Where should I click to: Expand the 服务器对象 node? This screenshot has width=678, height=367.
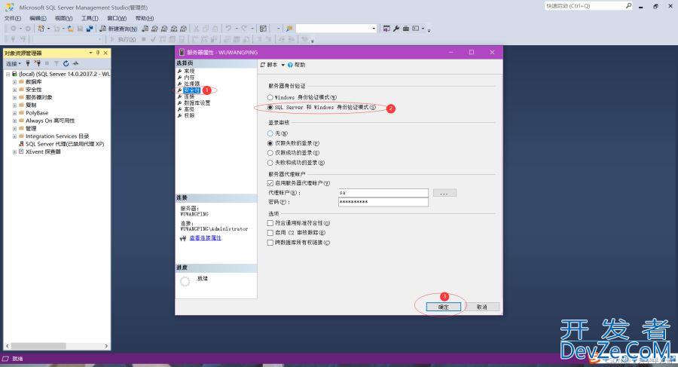(x=14, y=97)
